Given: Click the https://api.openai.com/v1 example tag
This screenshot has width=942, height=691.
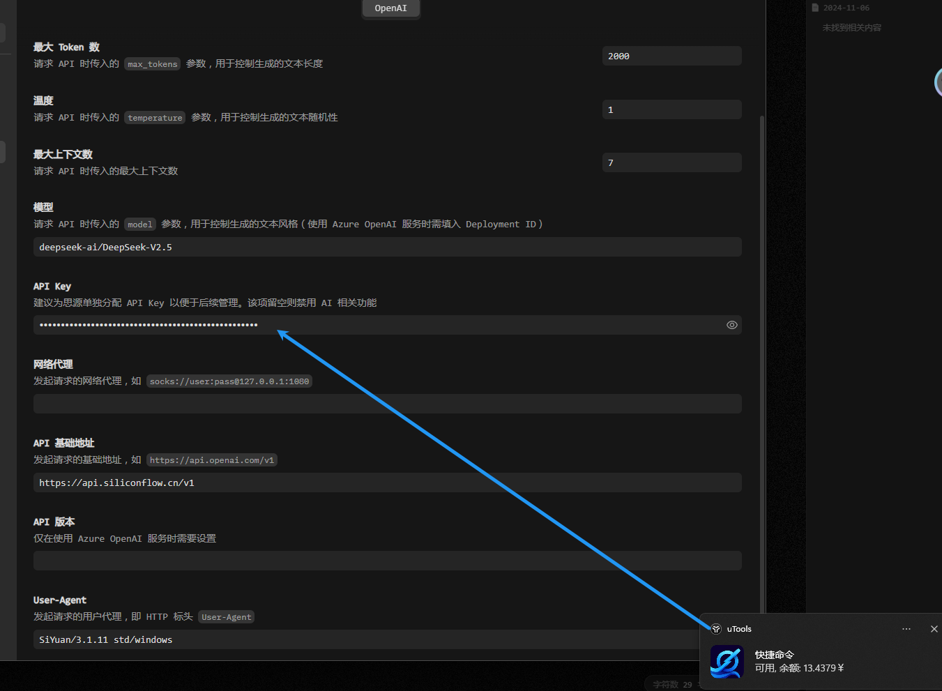Looking at the screenshot, I should tap(212, 460).
